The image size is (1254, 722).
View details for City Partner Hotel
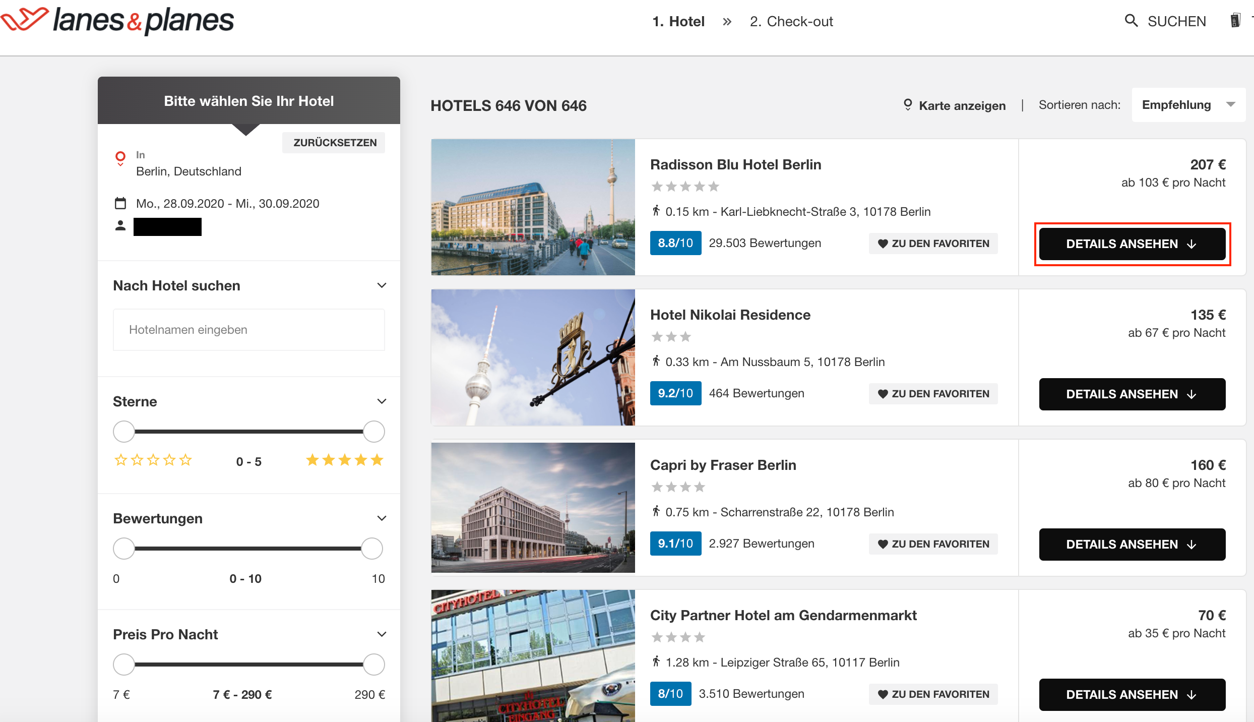coord(1133,695)
